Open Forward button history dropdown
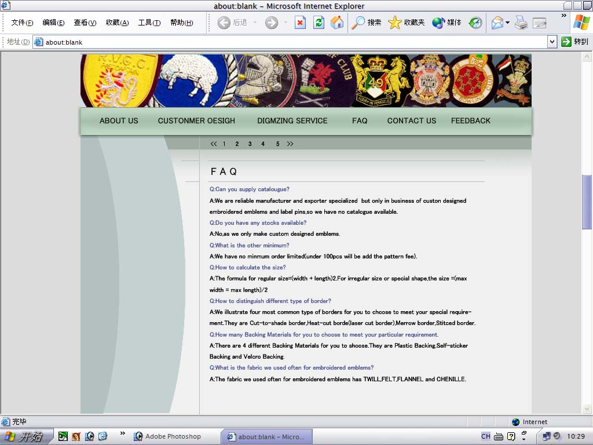 (285, 23)
